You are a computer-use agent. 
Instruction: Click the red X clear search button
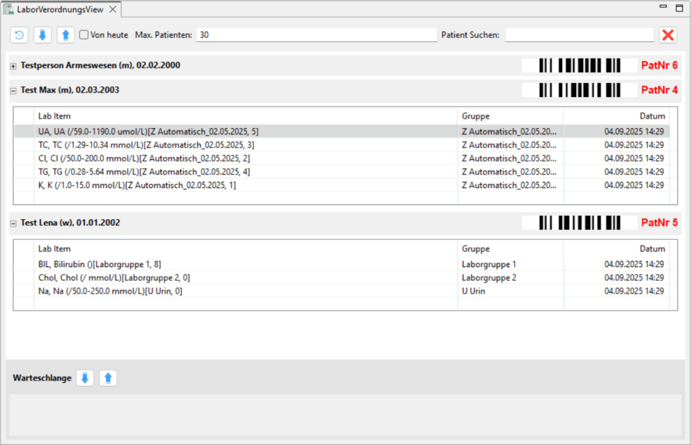click(668, 35)
